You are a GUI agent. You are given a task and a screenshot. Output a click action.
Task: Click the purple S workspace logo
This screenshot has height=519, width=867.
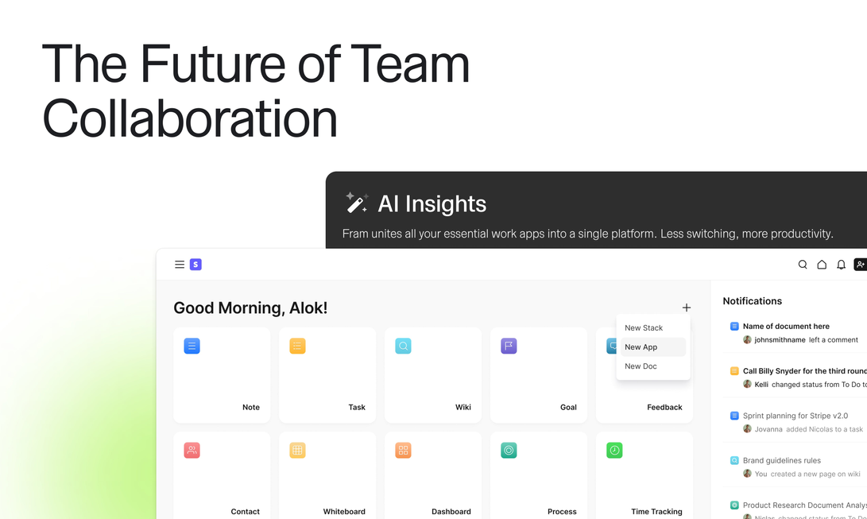(195, 265)
